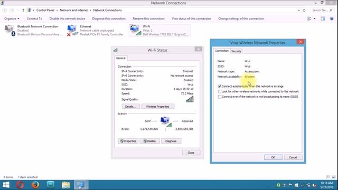Open the help question mark icon
The image size is (338, 190).
(332, 19)
